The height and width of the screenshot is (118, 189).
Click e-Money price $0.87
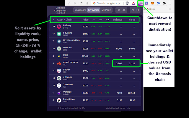point(85,78)
